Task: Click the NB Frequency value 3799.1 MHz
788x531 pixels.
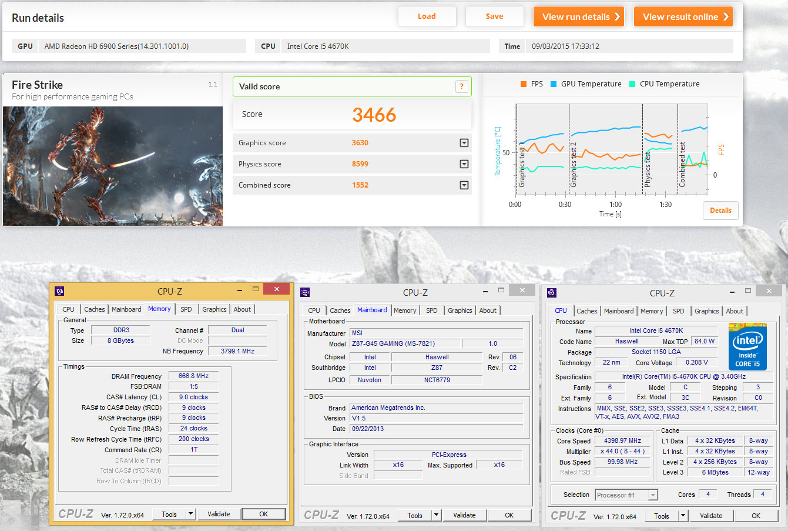Action: (x=237, y=351)
